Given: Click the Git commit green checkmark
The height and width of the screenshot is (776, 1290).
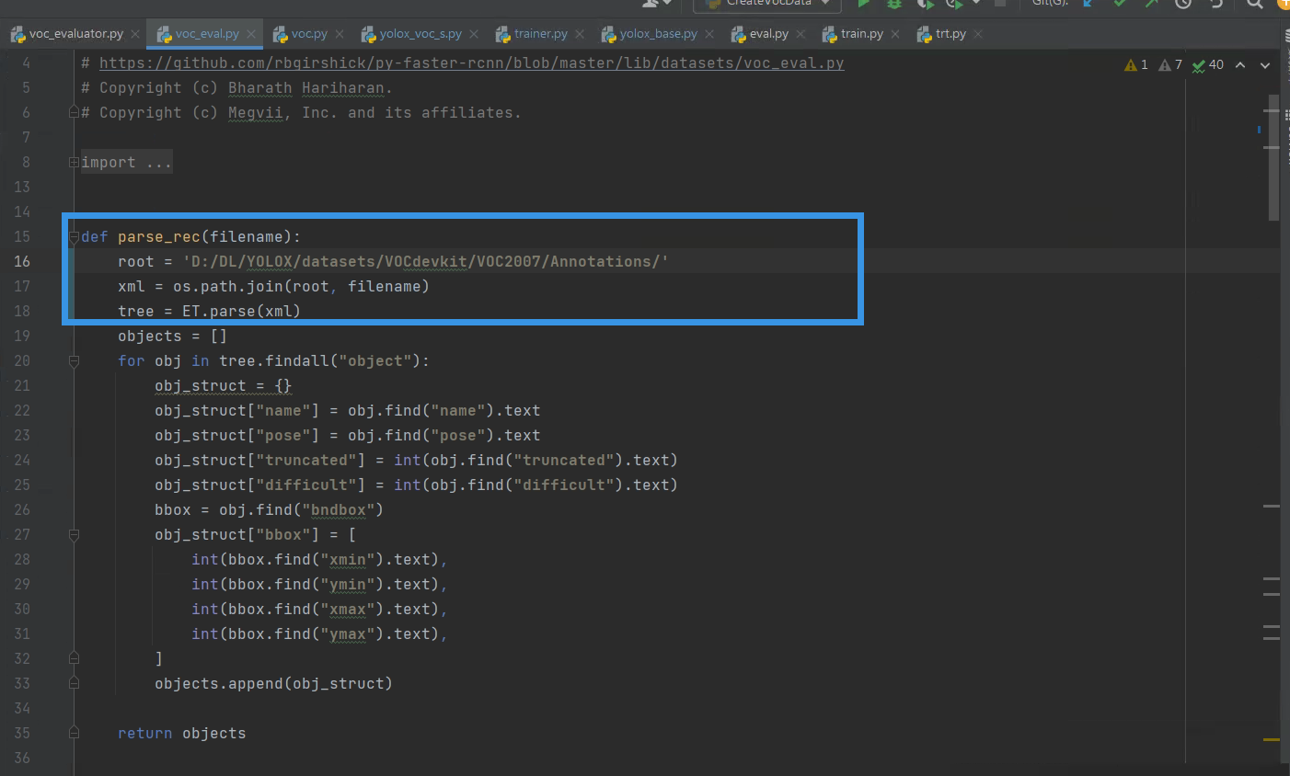Looking at the screenshot, I should tap(1120, 4).
